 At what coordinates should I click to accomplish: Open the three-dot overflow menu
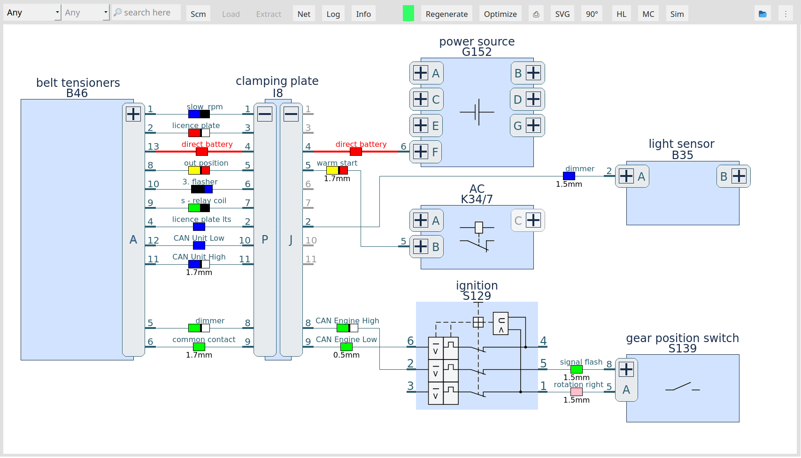coord(786,14)
